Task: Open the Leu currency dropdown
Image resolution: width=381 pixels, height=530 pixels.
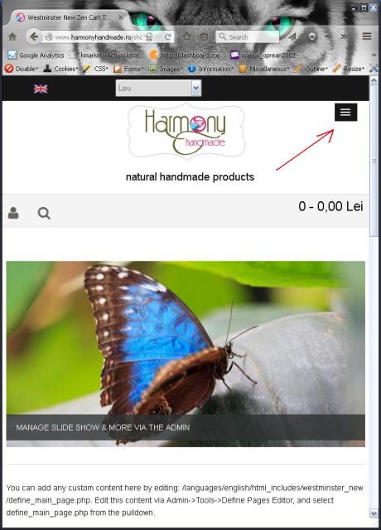Action: point(158,89)
